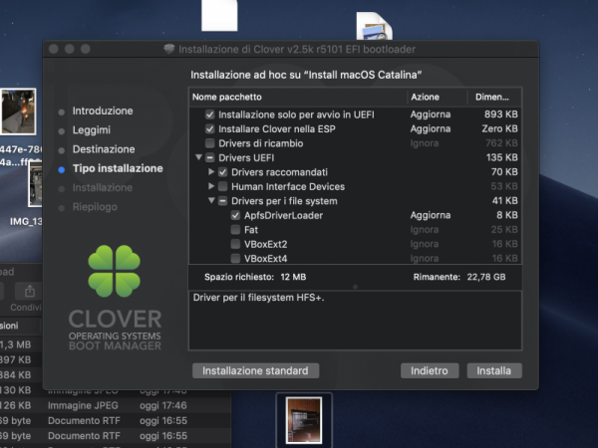Select Tipo installazione step
Image resolution: width=598 pixels, height=448 pixels.
point(118,168)
